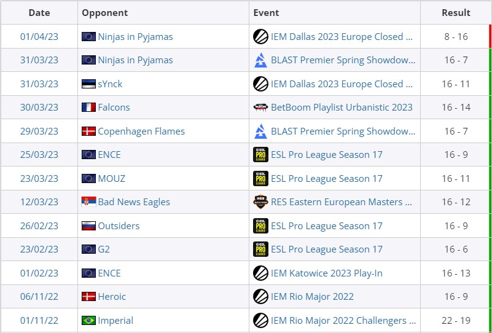Sort by the Opponent column header
The width and height of the screenshot is (492, 333).
coord(105,13)
